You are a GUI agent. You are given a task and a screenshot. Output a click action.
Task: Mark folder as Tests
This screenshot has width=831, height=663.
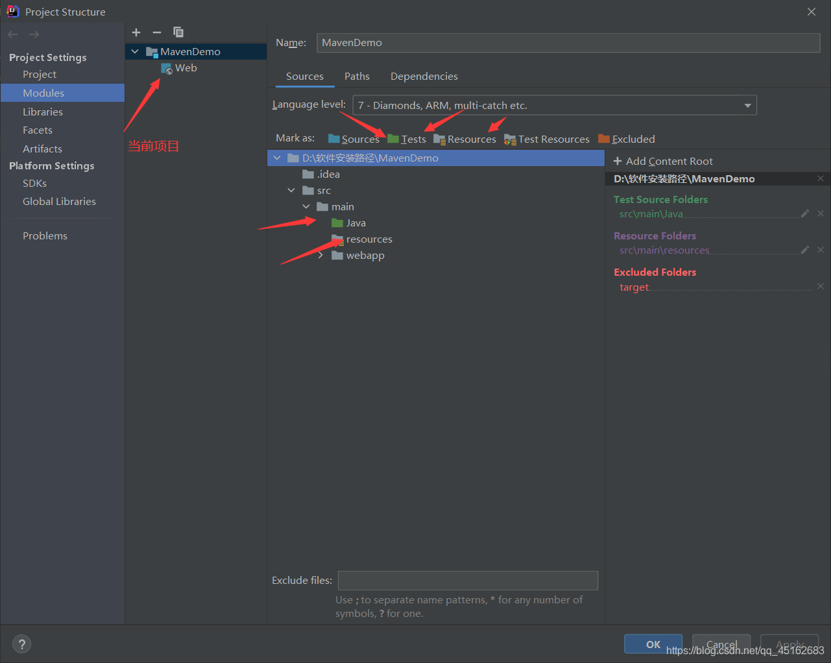click(407, 139)
